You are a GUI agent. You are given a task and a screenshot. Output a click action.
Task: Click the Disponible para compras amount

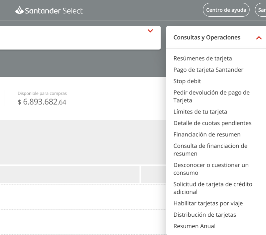click(x=42, y=102)
